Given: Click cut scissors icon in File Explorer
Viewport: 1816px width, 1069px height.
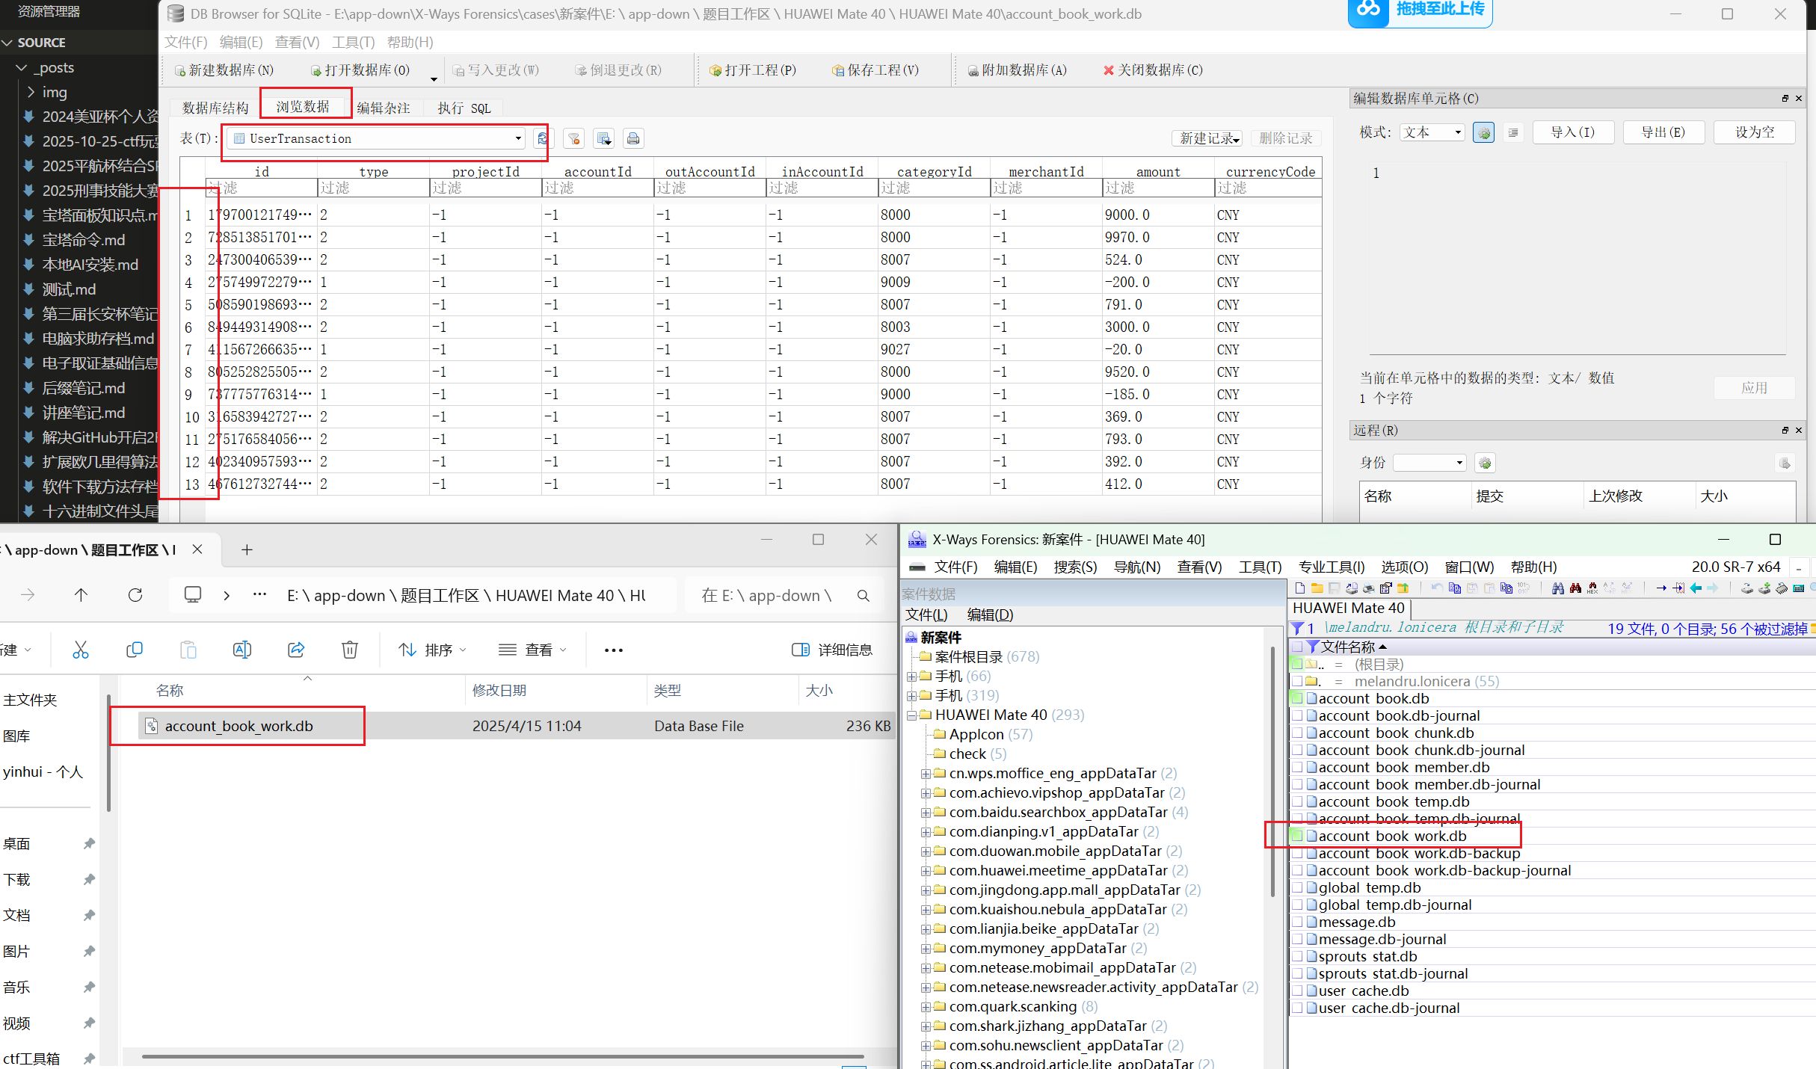Looking at the screenshot, I should pos(81,650).
